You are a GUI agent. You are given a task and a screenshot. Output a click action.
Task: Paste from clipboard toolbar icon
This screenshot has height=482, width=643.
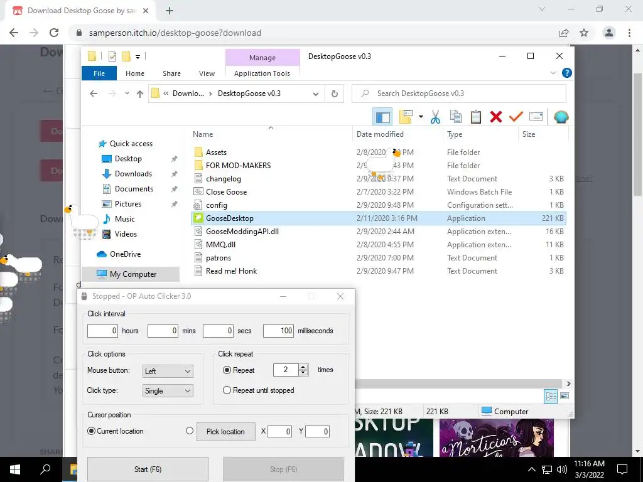476,117
